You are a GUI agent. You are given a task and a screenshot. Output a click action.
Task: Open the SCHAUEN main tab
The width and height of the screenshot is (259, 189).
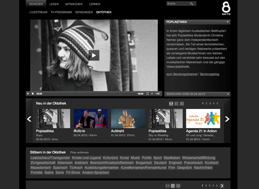(36, 4)
